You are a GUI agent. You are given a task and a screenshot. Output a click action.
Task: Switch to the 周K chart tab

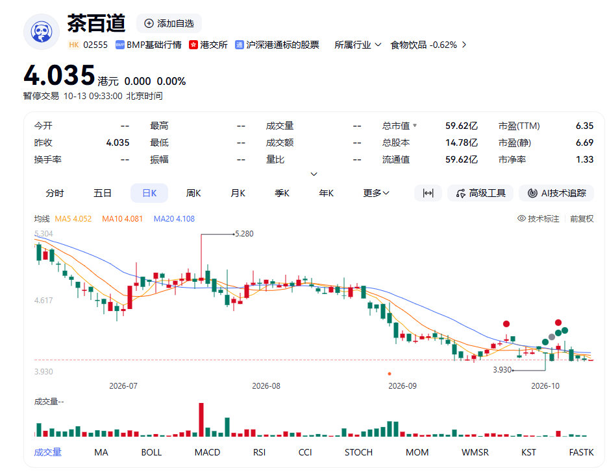pos(193,193)
